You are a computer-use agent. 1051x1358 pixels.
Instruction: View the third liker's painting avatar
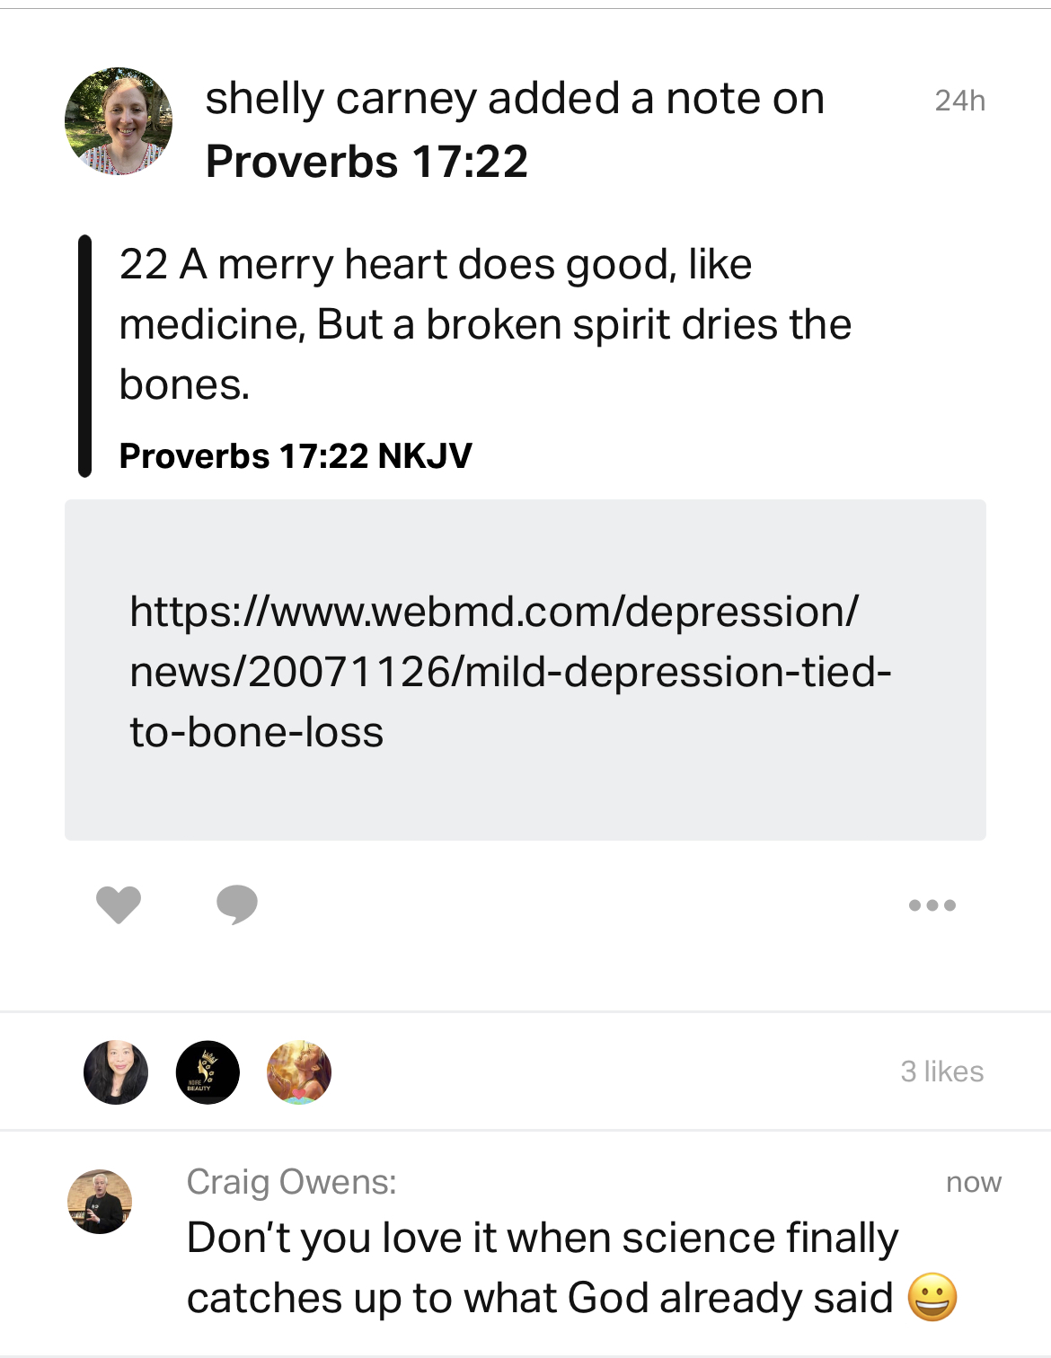[x=299, y=1071]
